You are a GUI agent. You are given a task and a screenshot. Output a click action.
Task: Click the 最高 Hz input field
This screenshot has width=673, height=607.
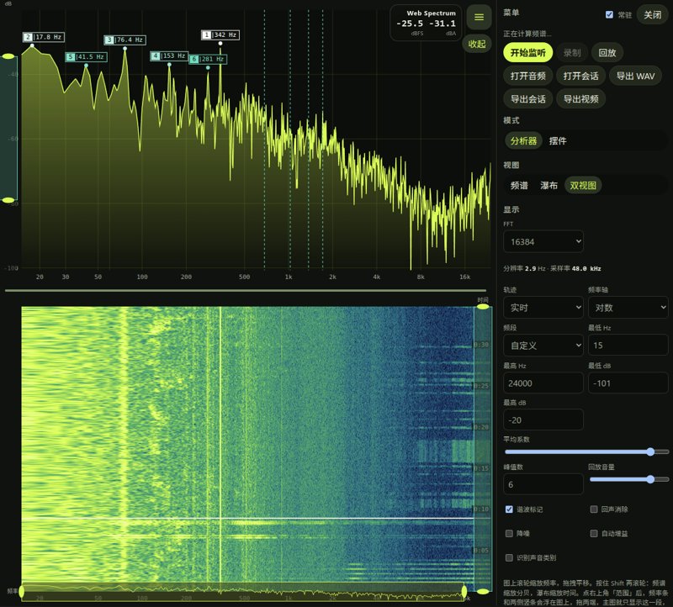(x=543, y=383)
